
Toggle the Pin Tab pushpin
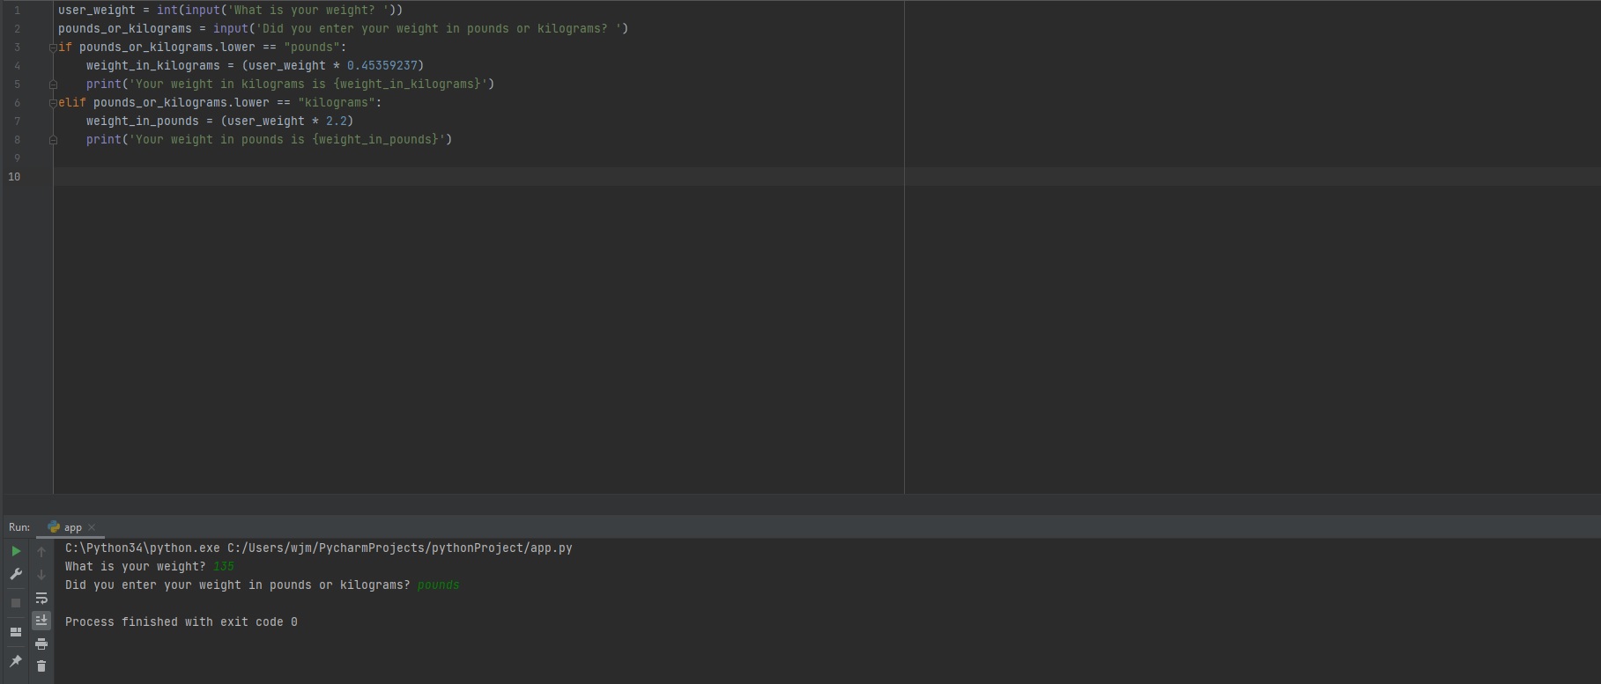[x=16, y=661]
